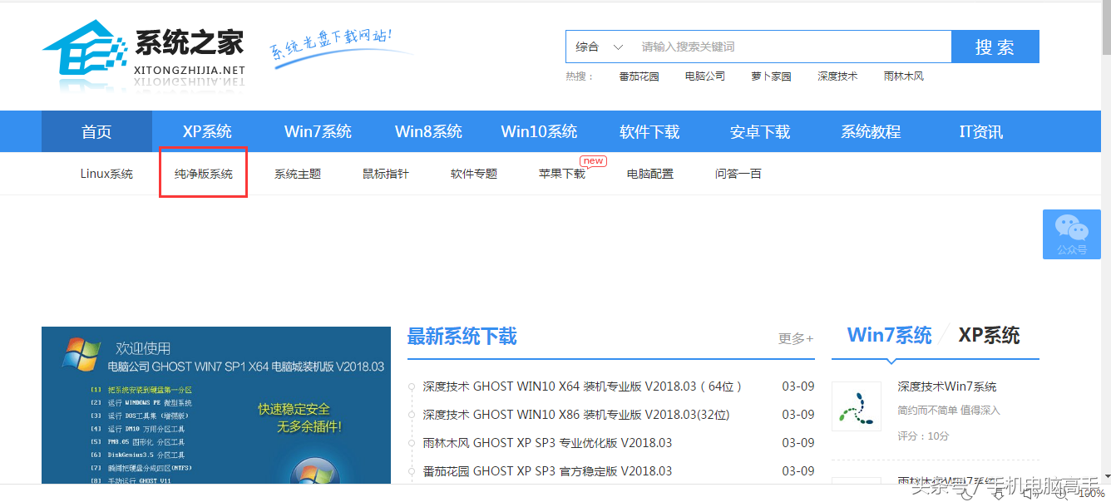Click the 简约而不简单 值得深入 description
The width and height of the screenshot is (1111, 502).
pos(949,411)
